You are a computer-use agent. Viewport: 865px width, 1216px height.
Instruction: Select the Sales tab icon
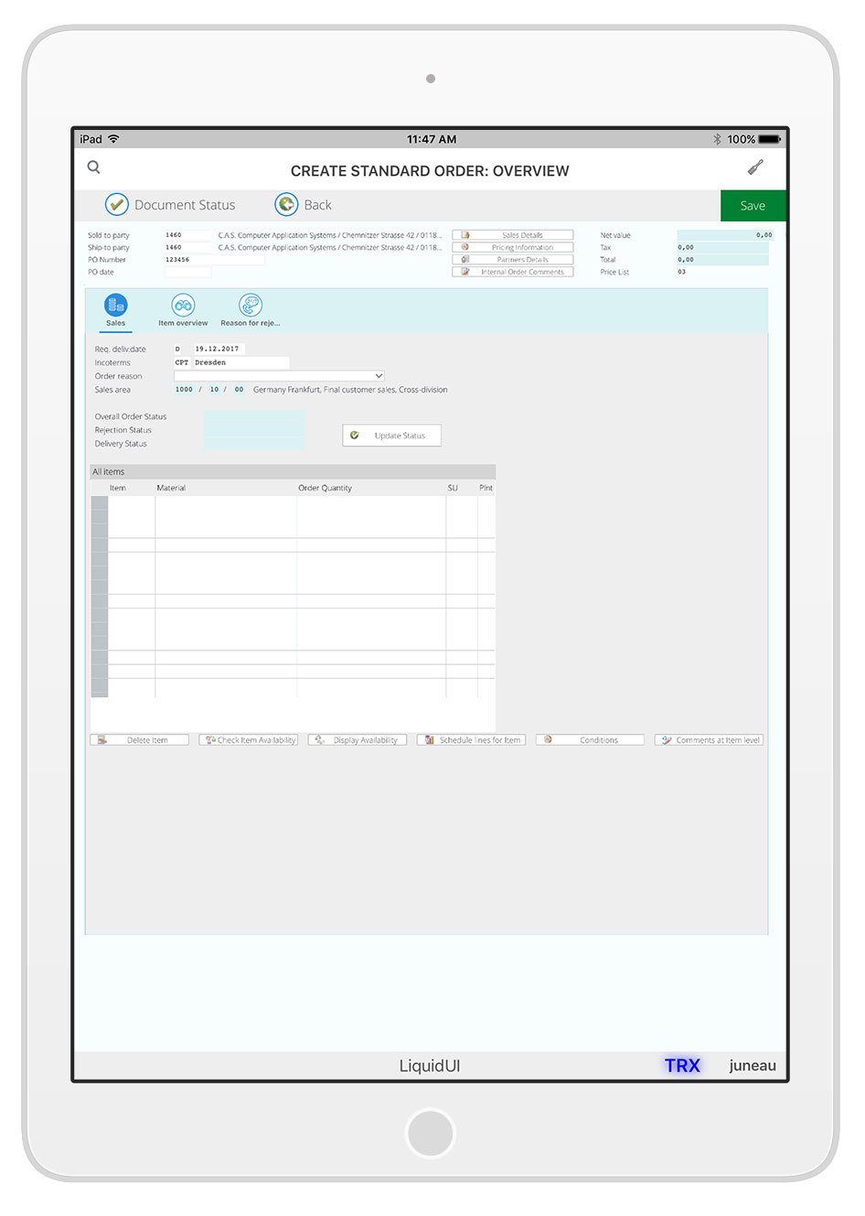[116, 306]
